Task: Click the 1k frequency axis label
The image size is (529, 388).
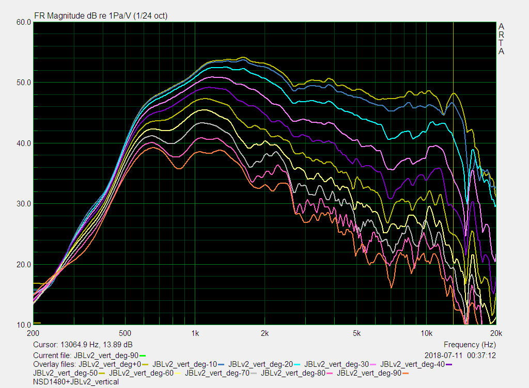Action: (195, 333)
